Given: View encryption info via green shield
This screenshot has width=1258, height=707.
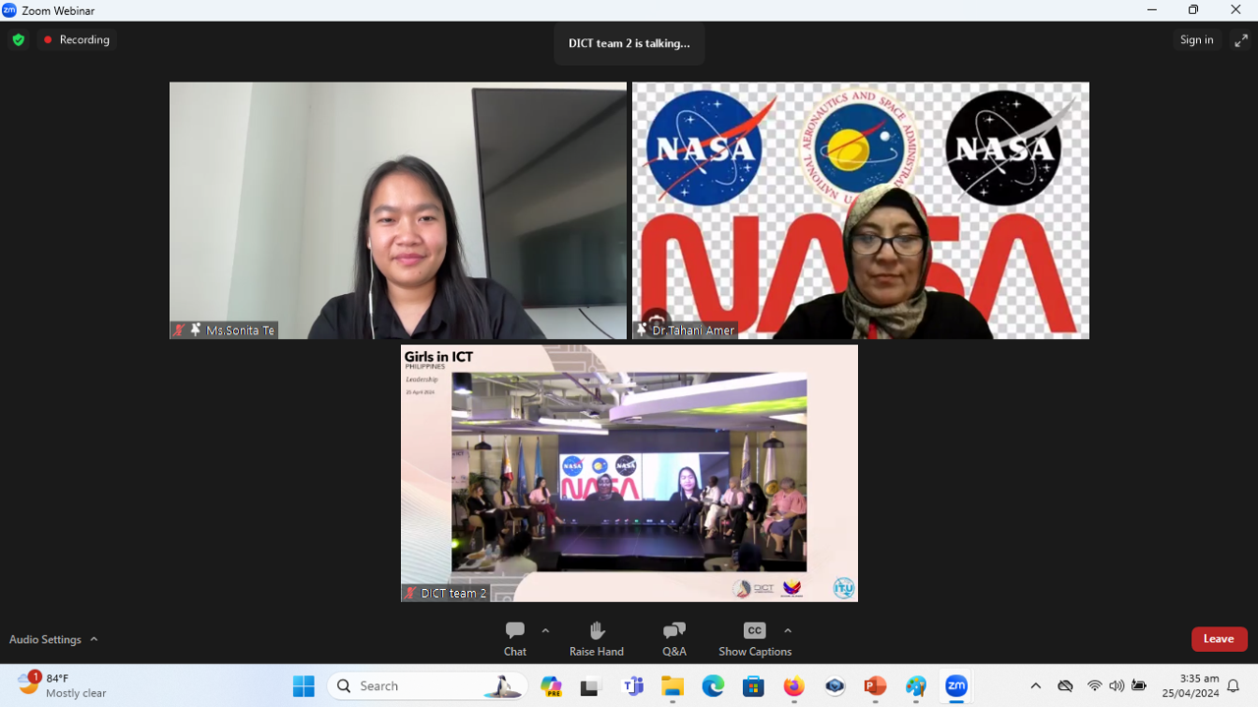Looking at the screenshot, I should click(19, 40).
